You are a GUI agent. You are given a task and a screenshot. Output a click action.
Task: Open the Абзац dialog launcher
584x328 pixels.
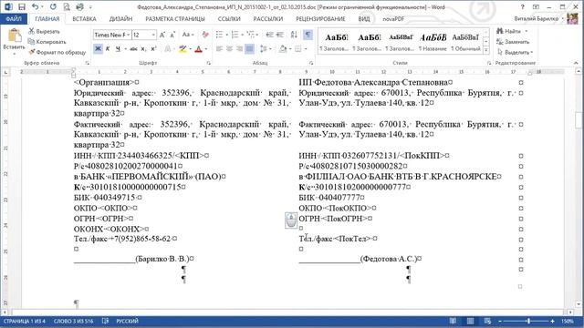(311, 63)
